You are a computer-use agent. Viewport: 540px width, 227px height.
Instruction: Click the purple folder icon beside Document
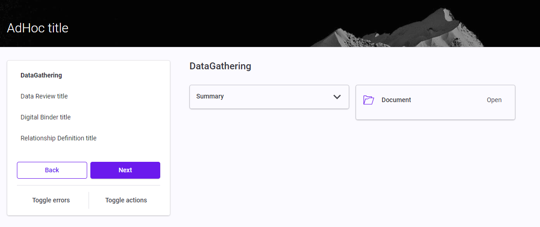(368, 100)
